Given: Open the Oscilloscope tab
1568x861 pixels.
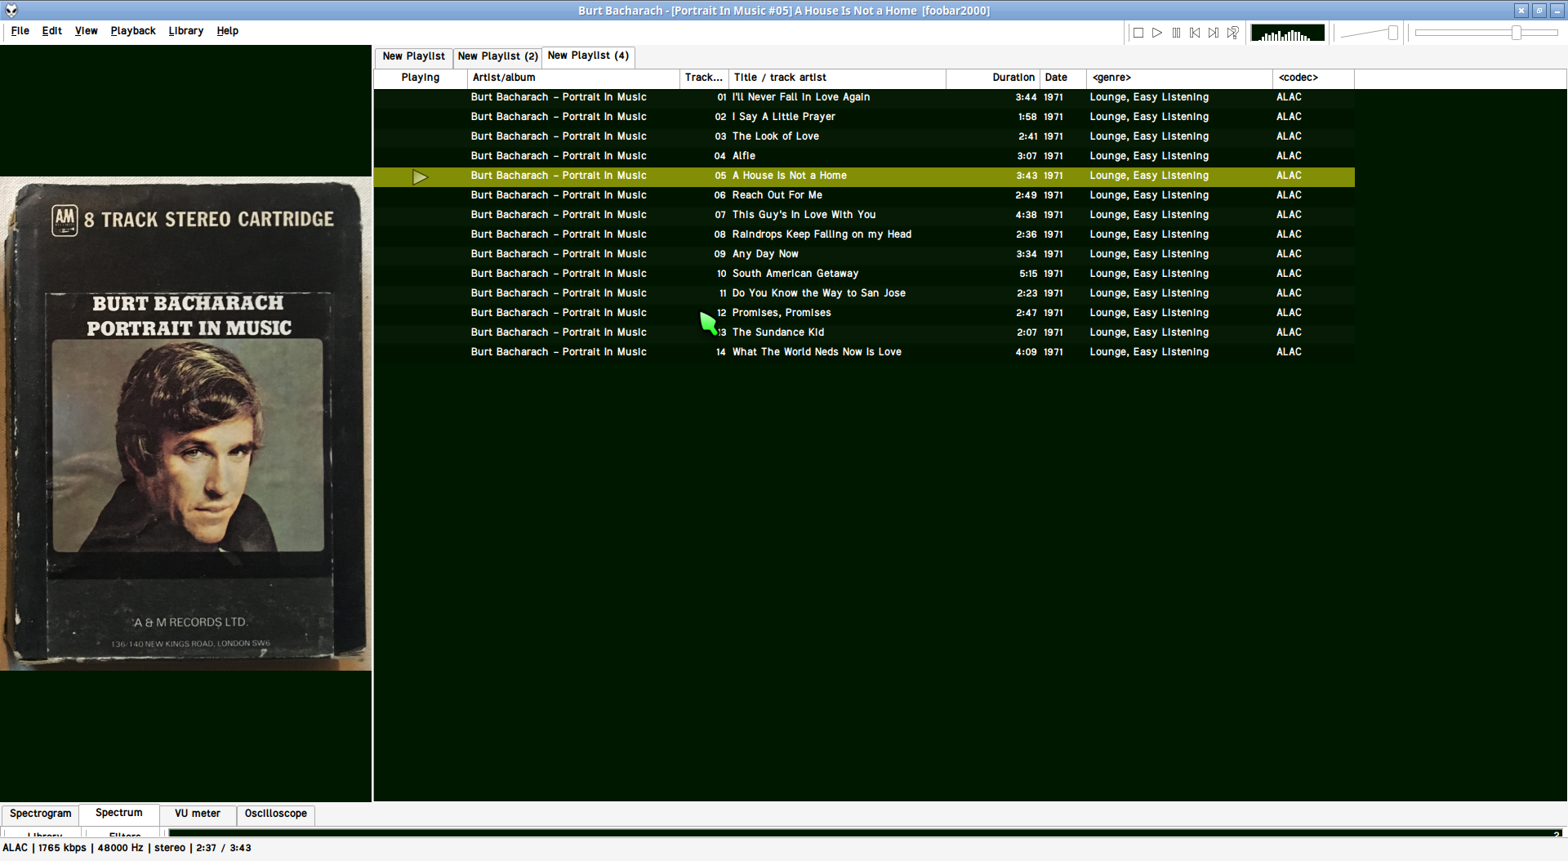Looking at the screenshot, I should pyautogui.click(x=276, y=814).
